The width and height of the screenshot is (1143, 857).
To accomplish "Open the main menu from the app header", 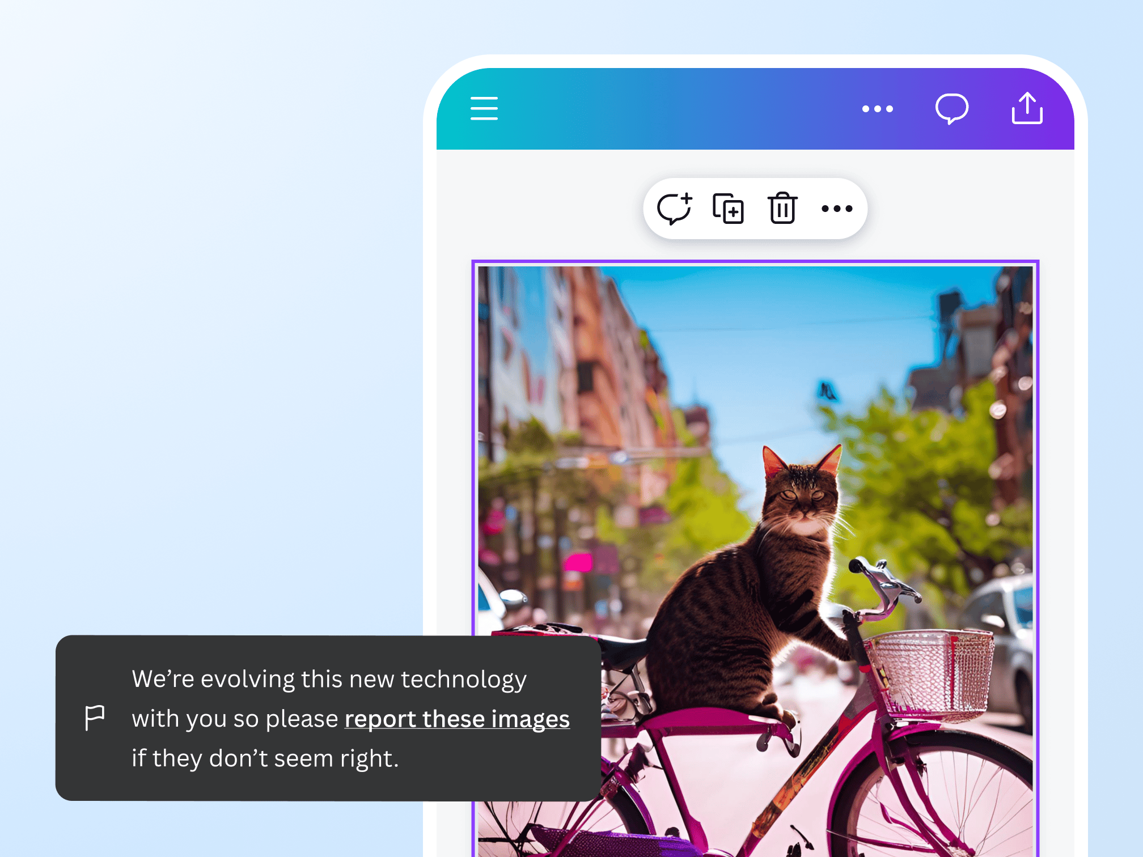I will (x=483, y=108).
